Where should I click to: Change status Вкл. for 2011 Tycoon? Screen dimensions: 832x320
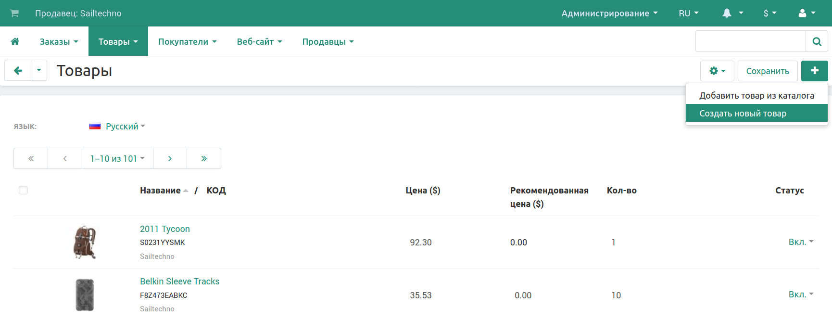800,242
